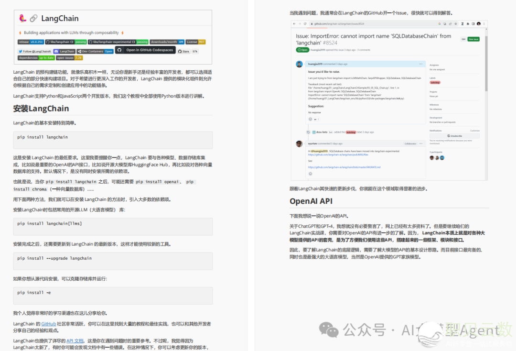The height and width of the screenshot is (351, 516).
Task: Reload the GitHub issue page
Action: pyautogui.click(x=305, y=24)
